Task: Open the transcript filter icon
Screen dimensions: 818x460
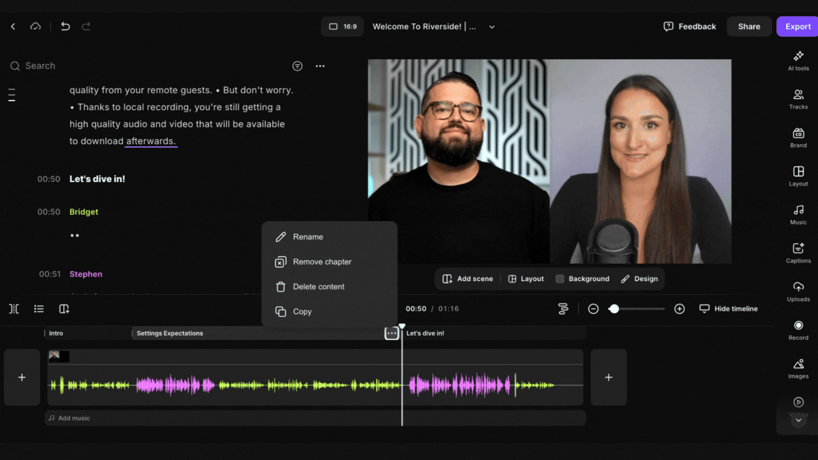Action: (x=297, y=66)
